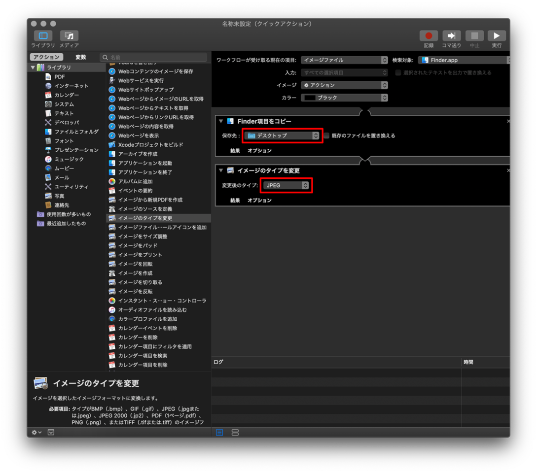Enable 既存のファイルを置き換える checkbox
The image size is (537, 473).
click(326, 135)
